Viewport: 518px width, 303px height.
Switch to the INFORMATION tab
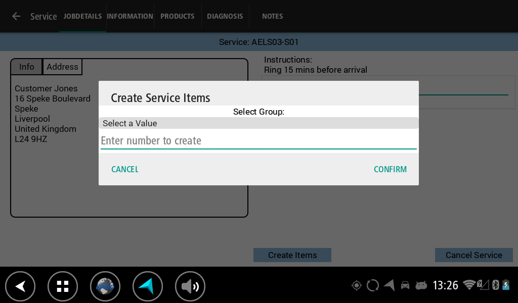pyautogui.click(x=130, y=16)
